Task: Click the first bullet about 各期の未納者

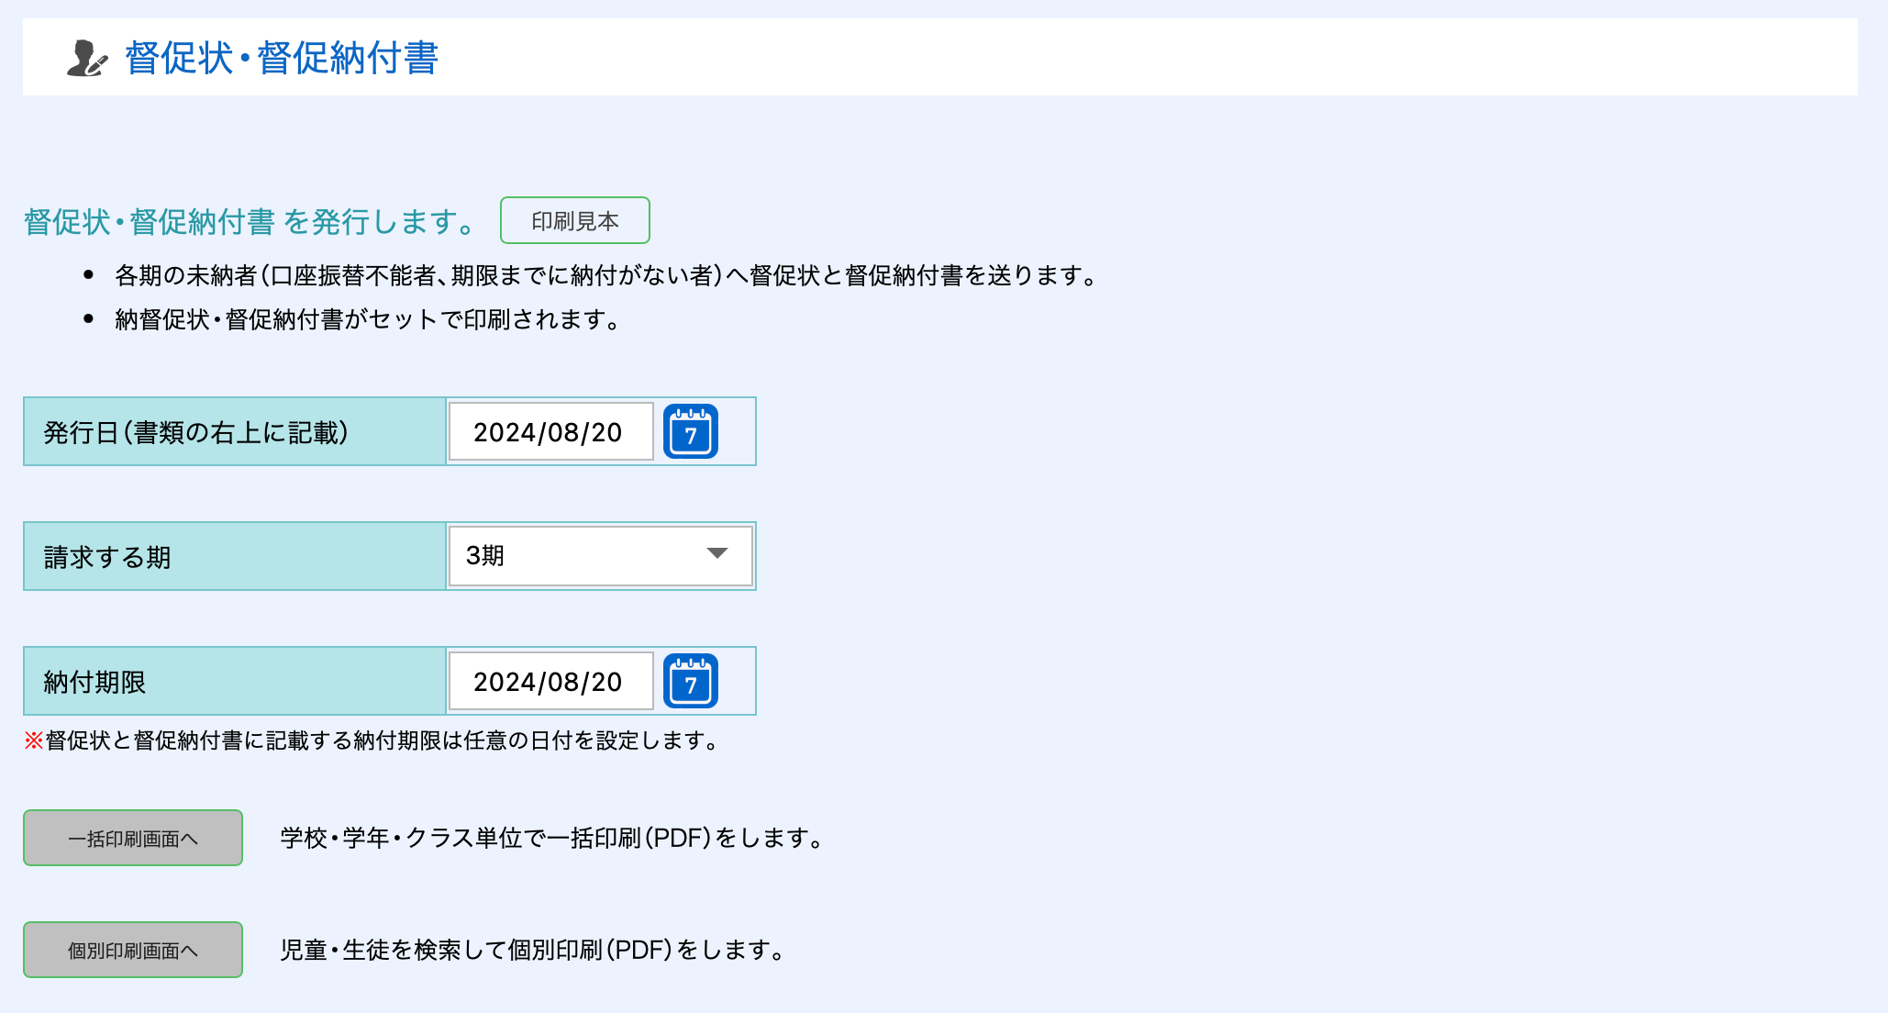Action: pyautogui.click(x=605, y=275)
